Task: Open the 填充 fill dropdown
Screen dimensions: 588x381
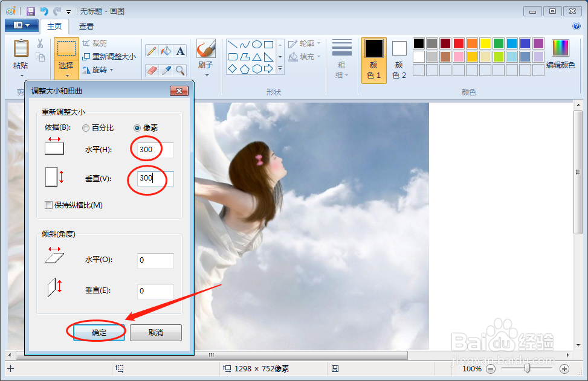Action: [x=304, y=57]
